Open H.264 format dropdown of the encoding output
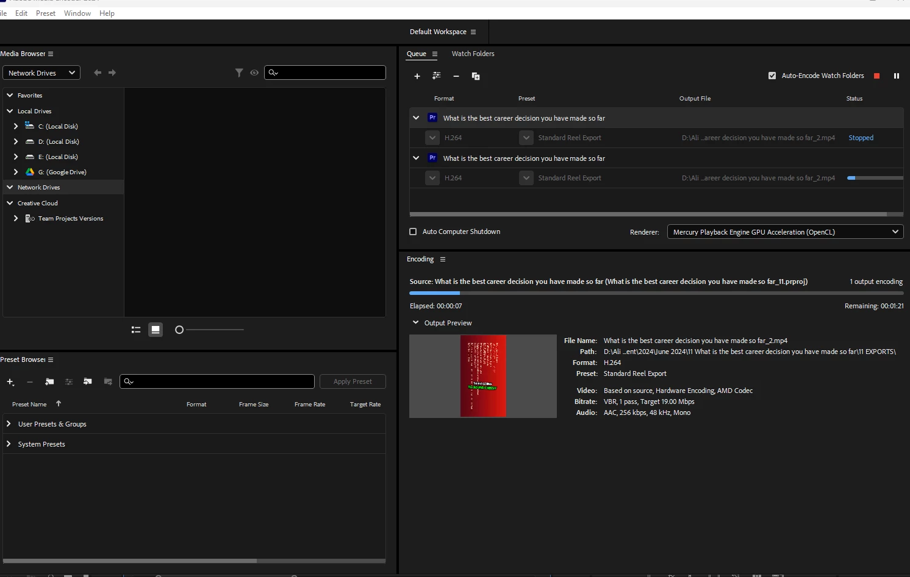 (x=432, y=178)
